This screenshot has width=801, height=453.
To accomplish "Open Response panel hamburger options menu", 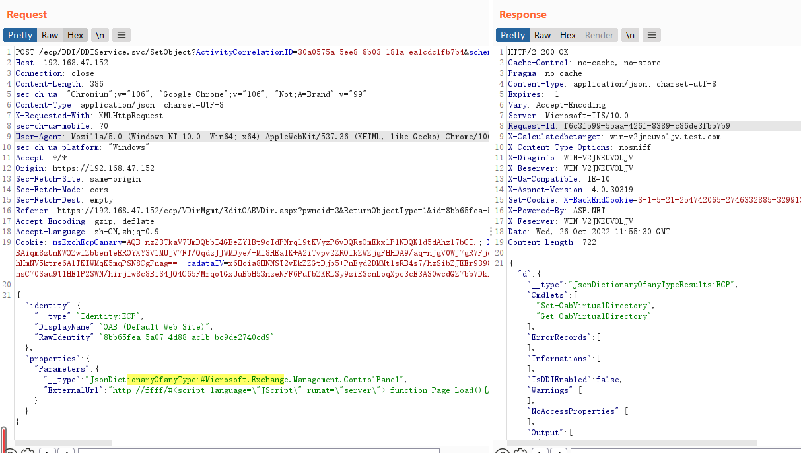I will pos(652,35).
